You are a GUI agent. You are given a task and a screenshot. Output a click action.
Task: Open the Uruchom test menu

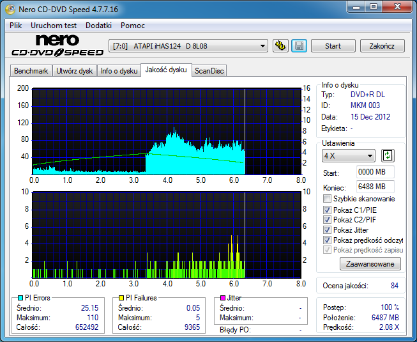coord(54,26)
